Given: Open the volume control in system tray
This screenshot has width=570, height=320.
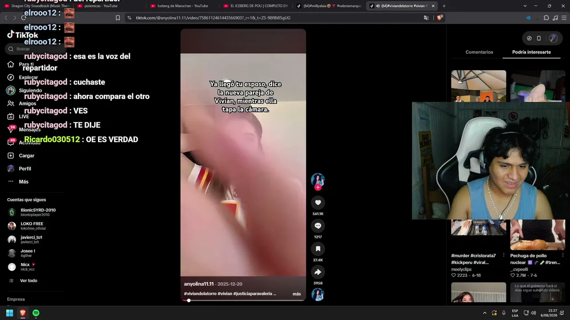Looking at the screenshot, I should [x=533, y=313].
